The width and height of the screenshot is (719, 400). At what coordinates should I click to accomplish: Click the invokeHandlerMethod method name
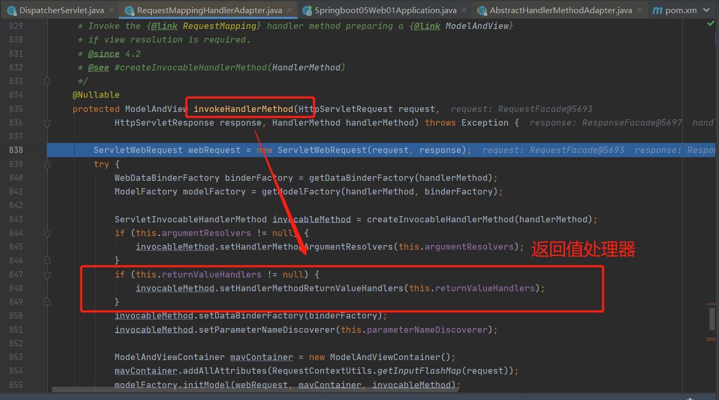pos(243,109)
